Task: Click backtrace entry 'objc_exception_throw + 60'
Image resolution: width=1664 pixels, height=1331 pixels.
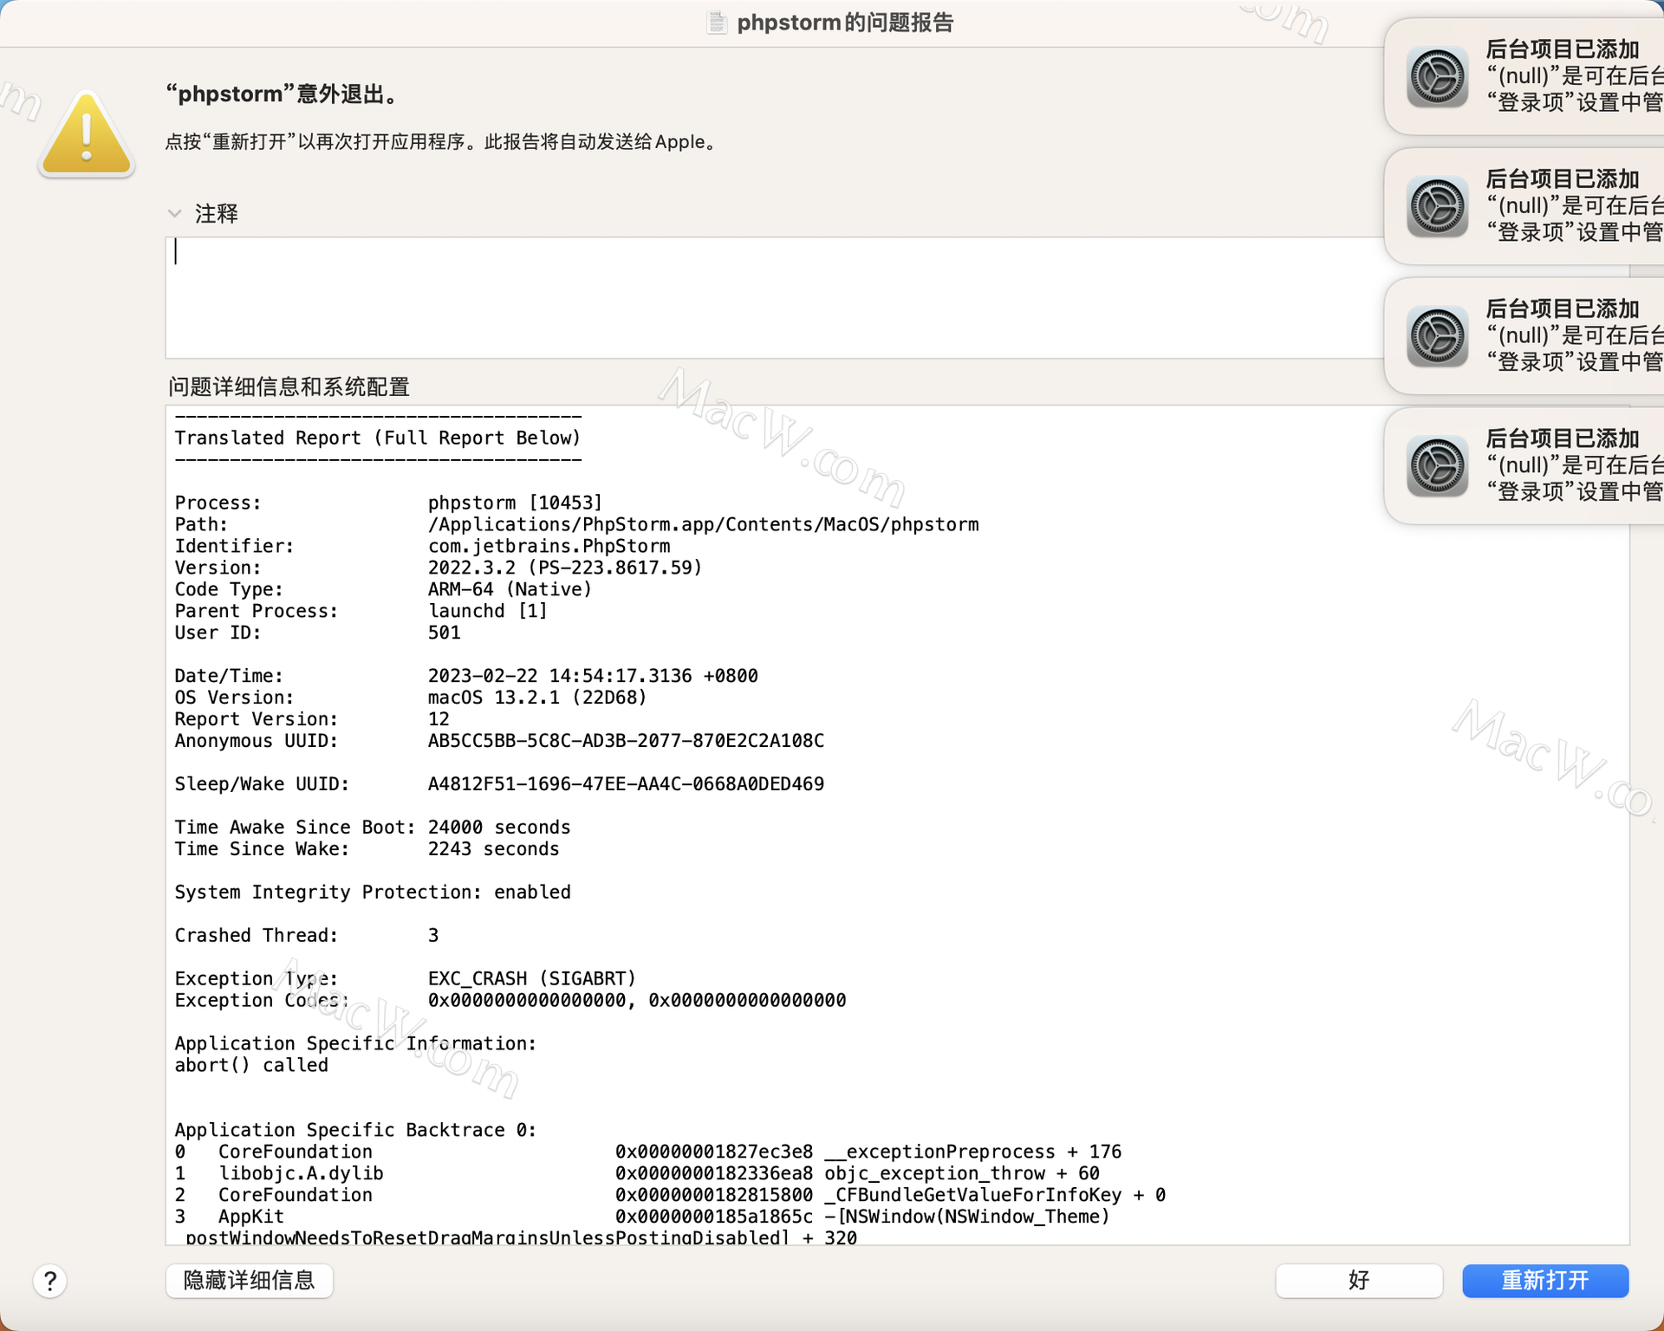Action: click(962, 1175)
